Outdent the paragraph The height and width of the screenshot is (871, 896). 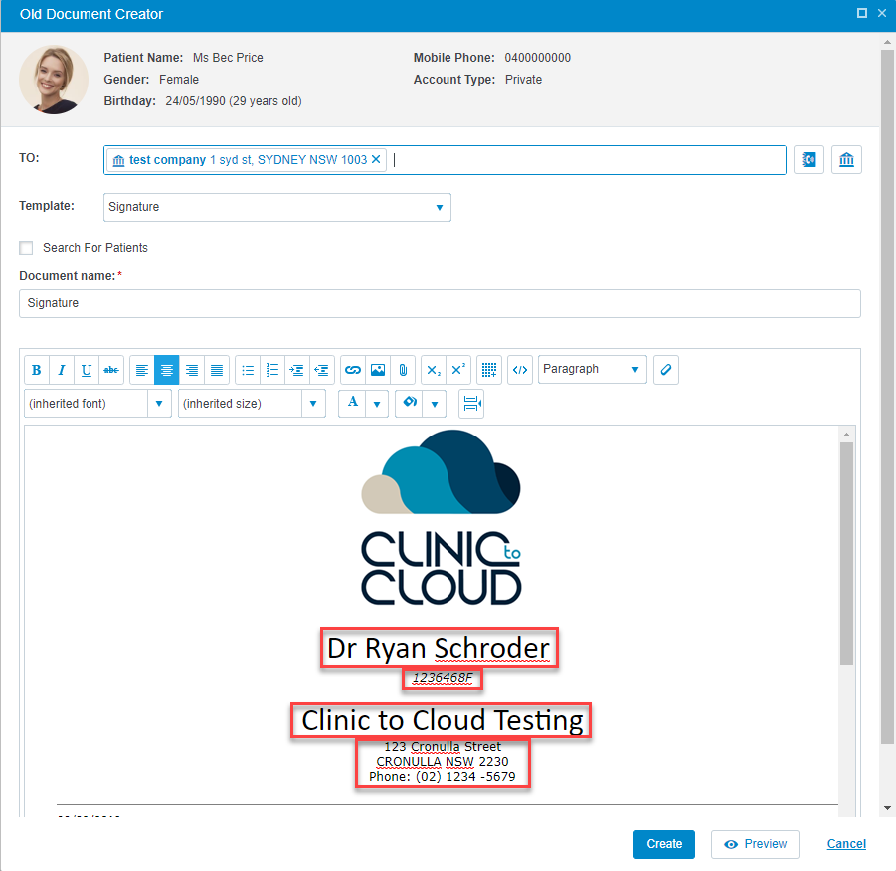coord(322,370)
